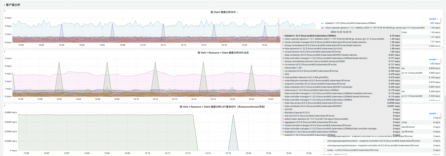This screenshot has height=156, width=446.
Task: Click the kubelet legend blue color swatch
Action: [x=322, y=23]
